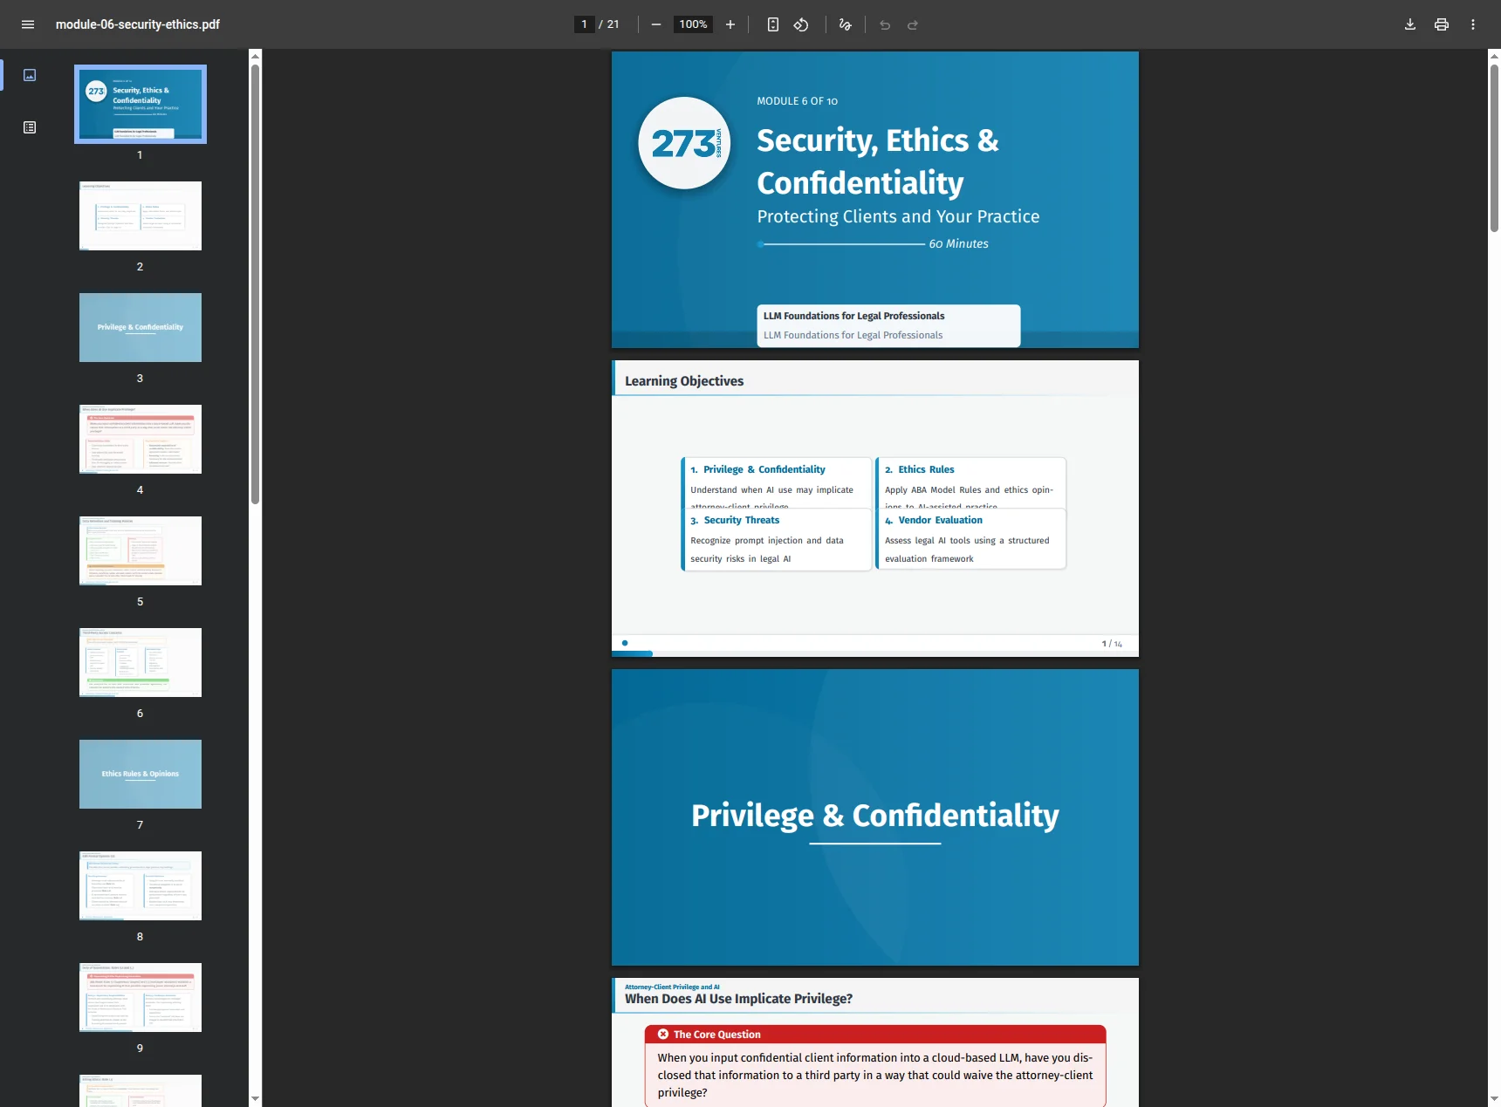Open the more options menu
The height and width of the screenshot is (1107, 1501).
[1472, 24]
